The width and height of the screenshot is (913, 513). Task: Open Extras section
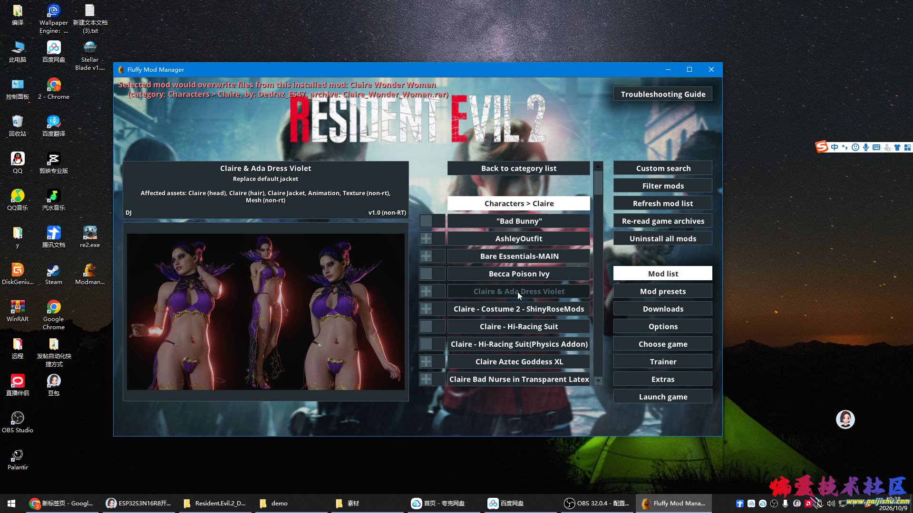point(663,379)
